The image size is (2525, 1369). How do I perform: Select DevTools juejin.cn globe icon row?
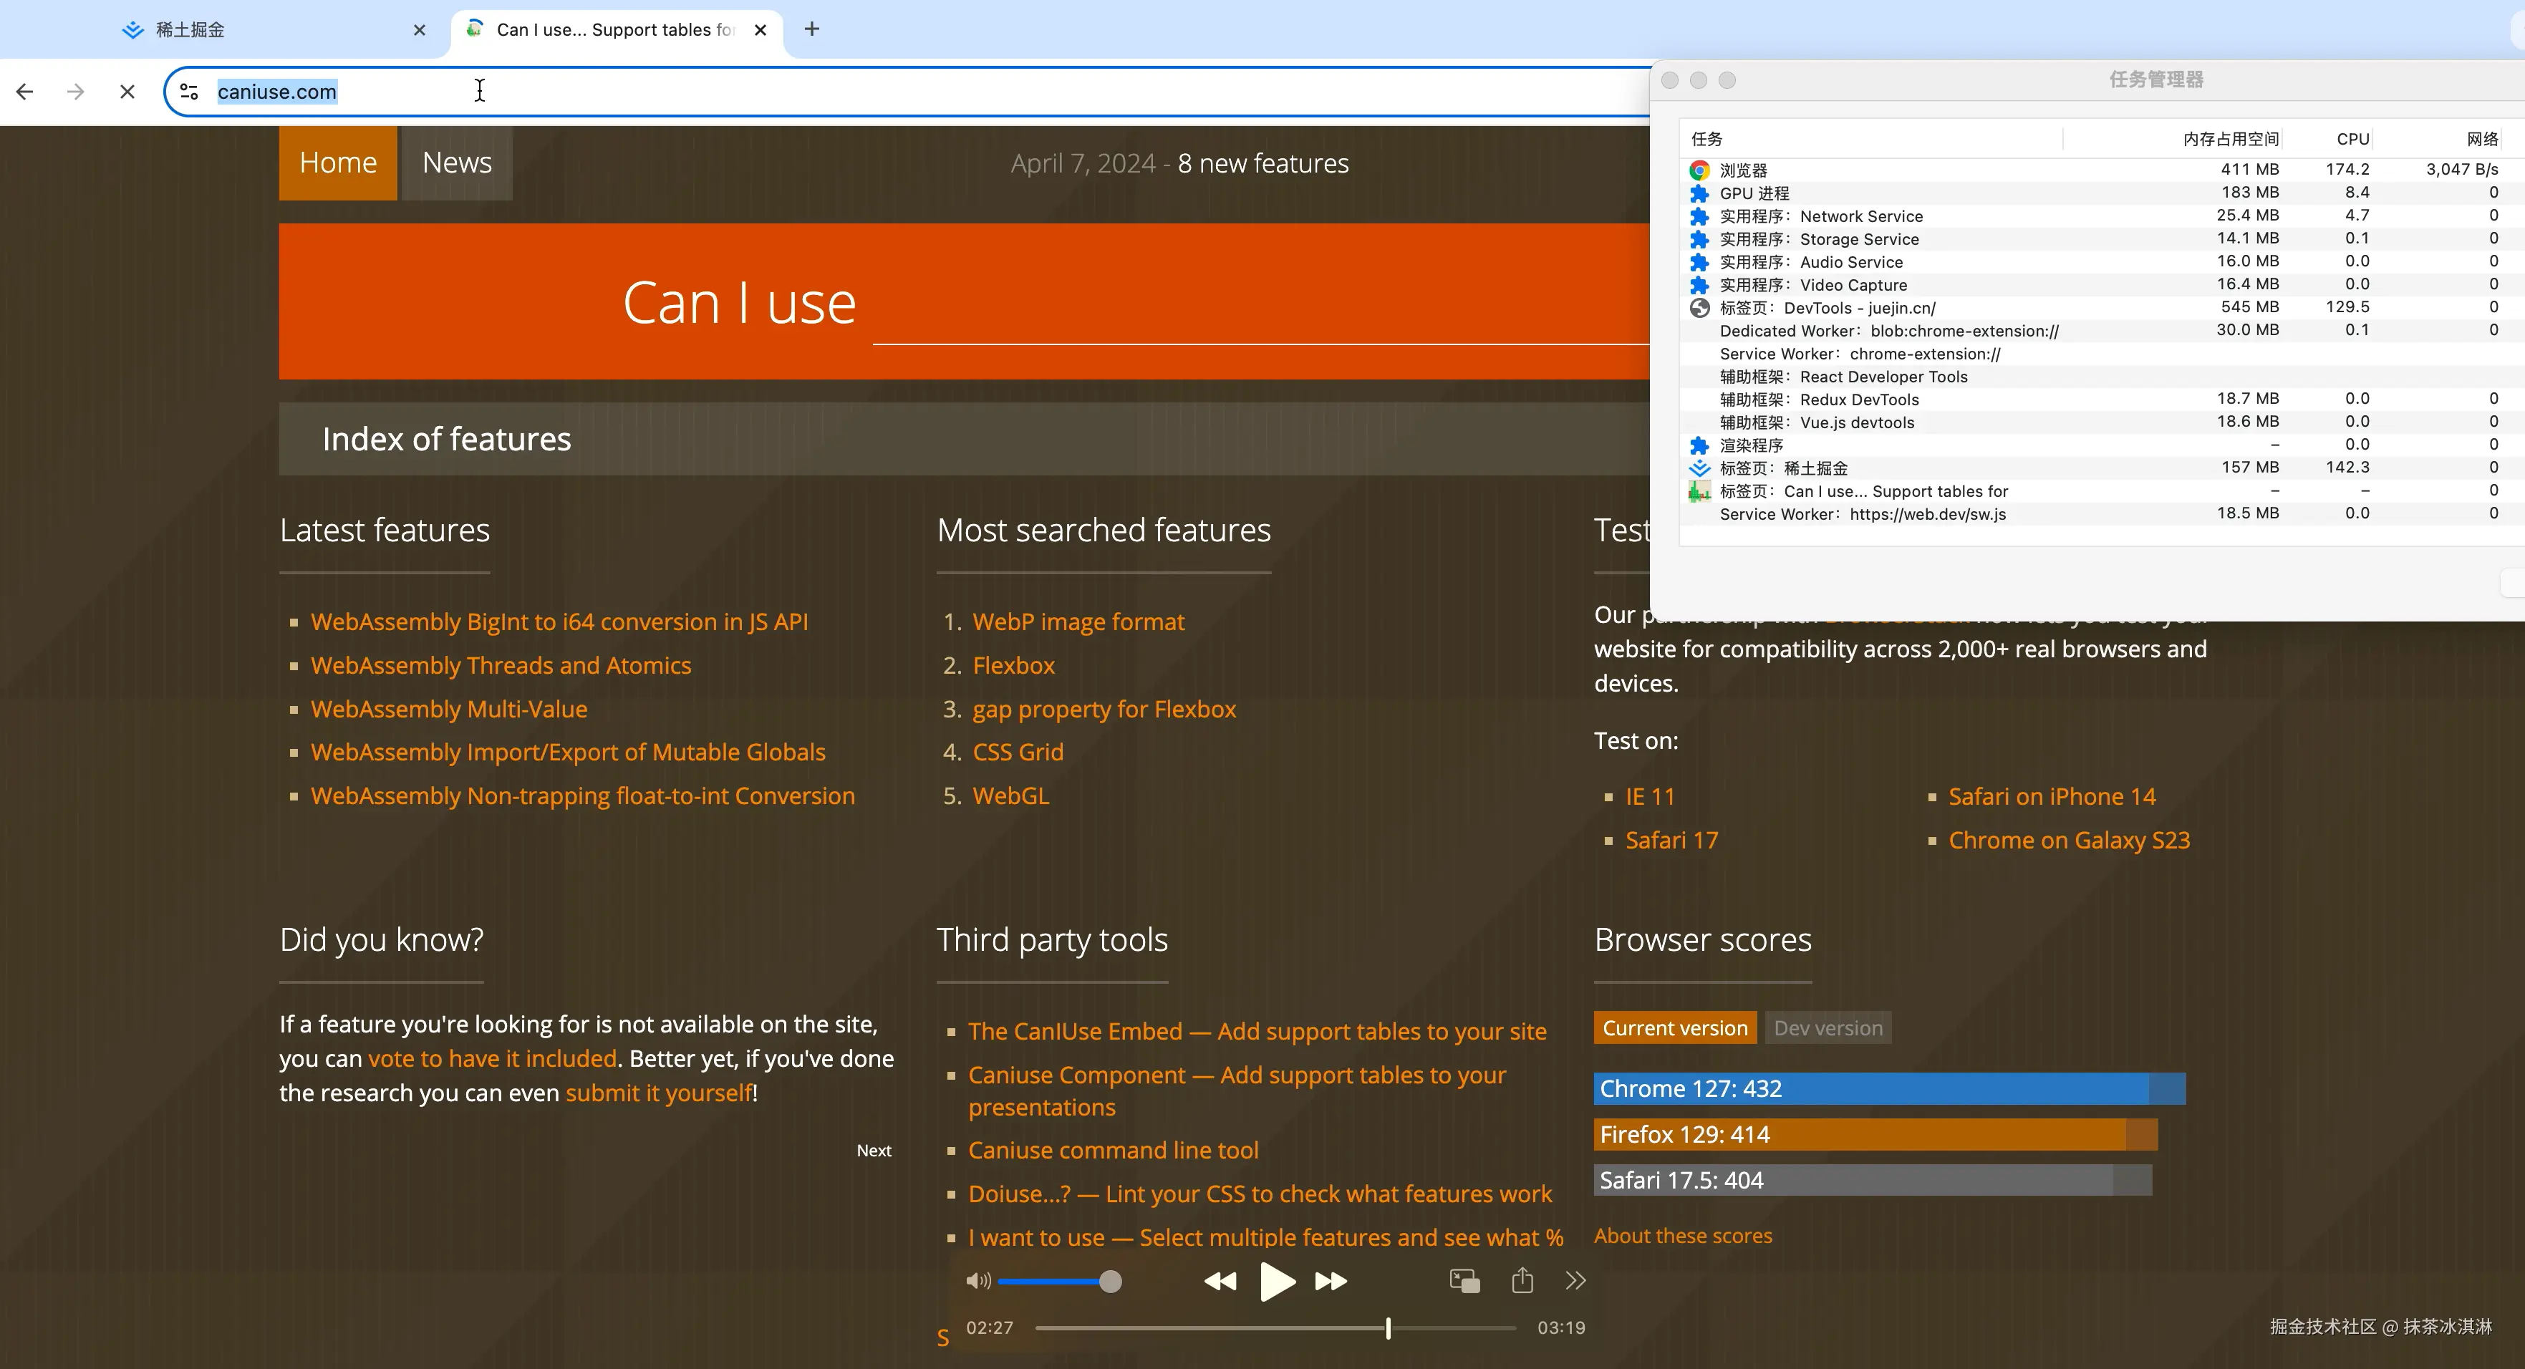coord(1699,308)
